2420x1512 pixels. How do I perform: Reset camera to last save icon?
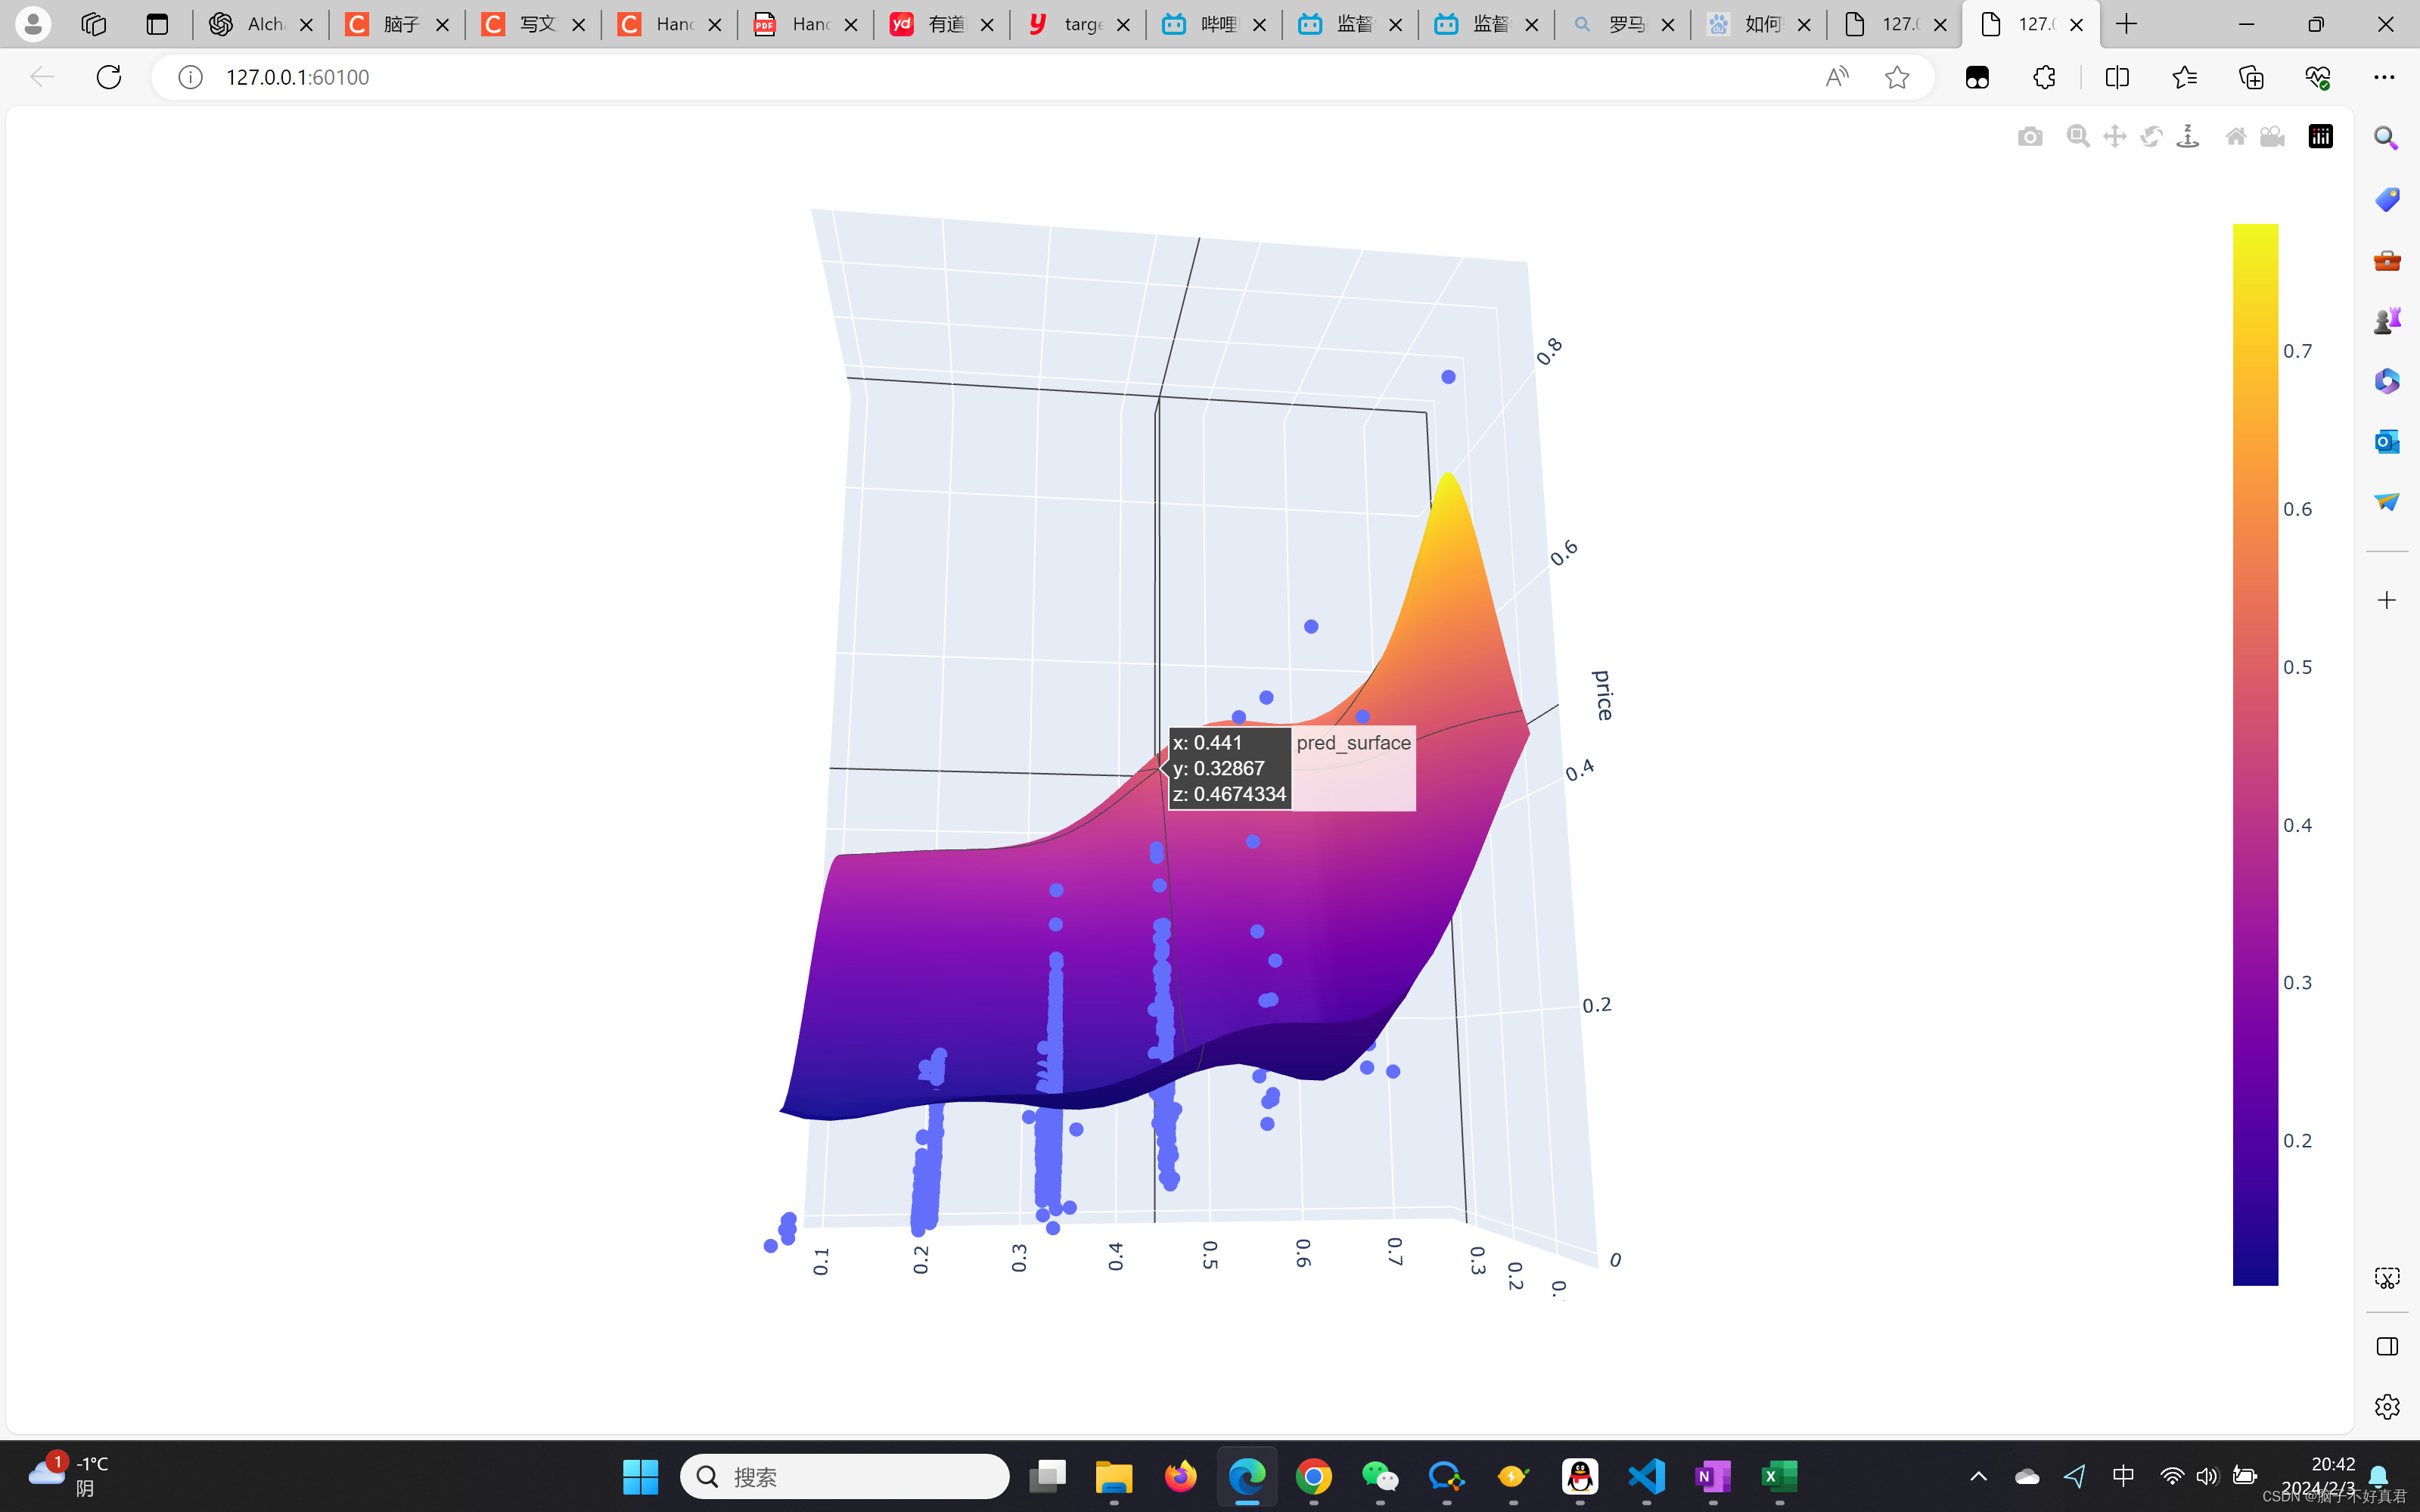(2272, 136)
